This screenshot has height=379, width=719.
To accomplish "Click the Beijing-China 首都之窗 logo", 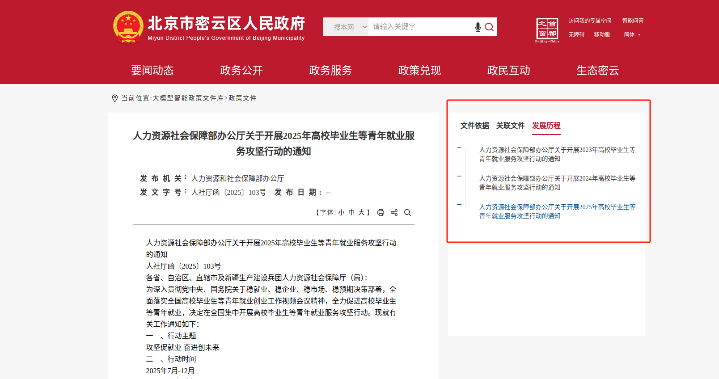I will pyautogui.click(x=547, y=30).
